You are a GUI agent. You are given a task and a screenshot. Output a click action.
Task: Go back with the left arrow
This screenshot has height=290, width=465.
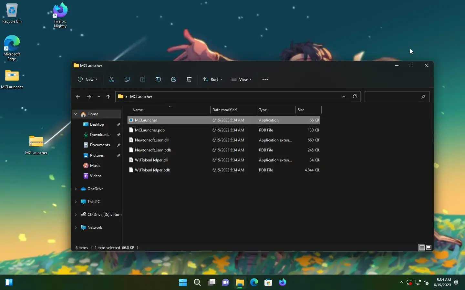pyautogui.click(x=77, y=97)
